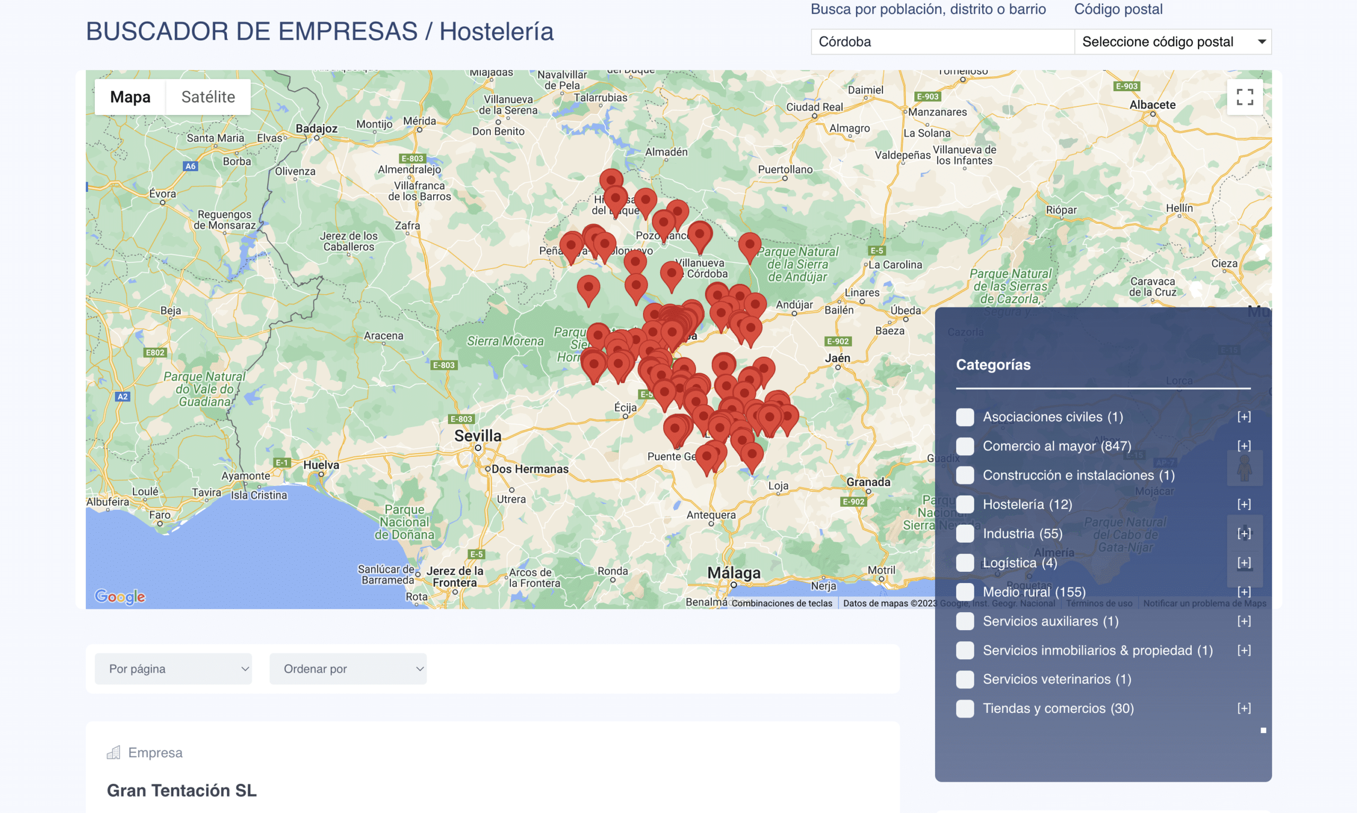Click the Parque Nacional de Doñana label
This screenshot has height=813, width=1357.
404,522
